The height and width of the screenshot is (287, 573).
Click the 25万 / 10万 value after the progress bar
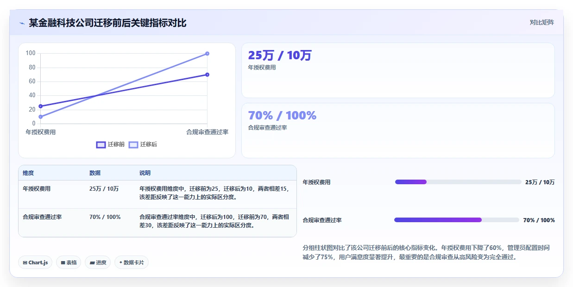click(540, 182)
